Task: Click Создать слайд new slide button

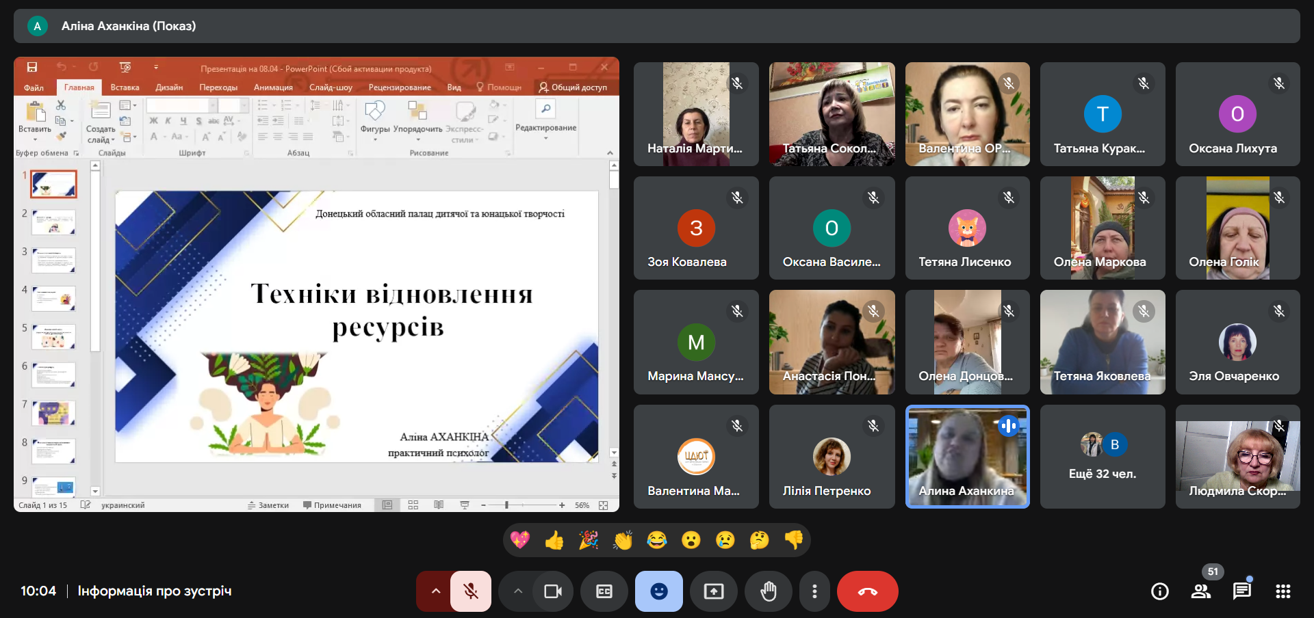Action: tap(101, 122)
